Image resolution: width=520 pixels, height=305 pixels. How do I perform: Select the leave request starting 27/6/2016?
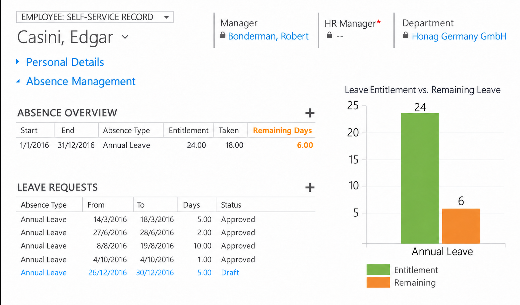click(165, 233)
